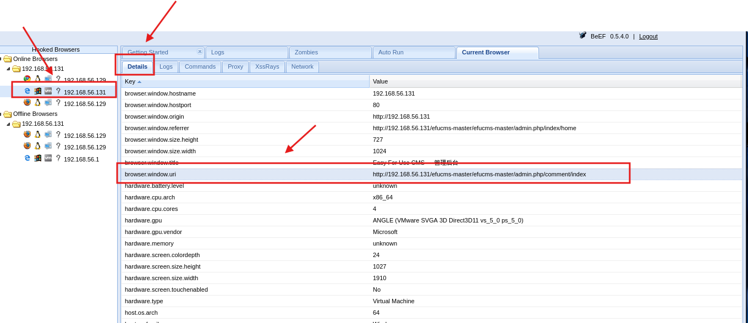Click the hardware.screen.size.width value 1910
The height and width of the screenshot is (323, 748).
(380, 278)
